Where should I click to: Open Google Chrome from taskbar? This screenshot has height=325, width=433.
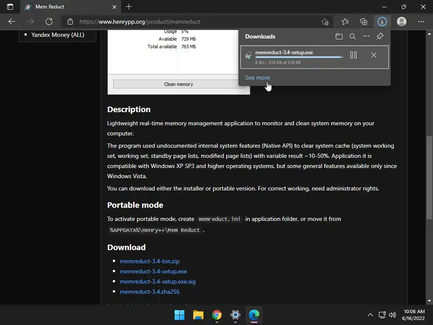tap(217, 315)
